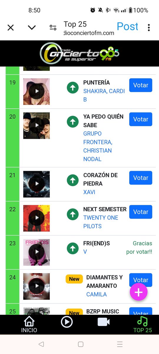This screenshot has height=354, width=159.
Task: Open the CAMILA artist link
Action: tap(97, 294)
